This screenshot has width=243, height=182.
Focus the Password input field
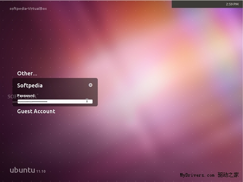(x=55, y=102)
